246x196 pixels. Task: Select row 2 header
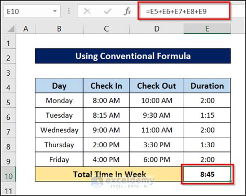click(8, 56)
